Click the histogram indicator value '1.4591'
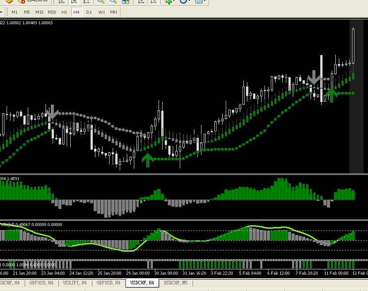368x291 pixels. 13,178
